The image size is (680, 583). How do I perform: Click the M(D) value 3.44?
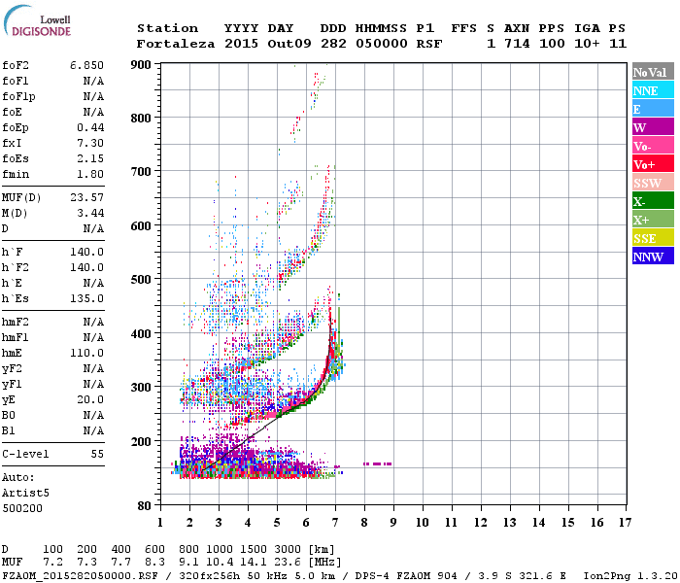(x=90, y=214)
